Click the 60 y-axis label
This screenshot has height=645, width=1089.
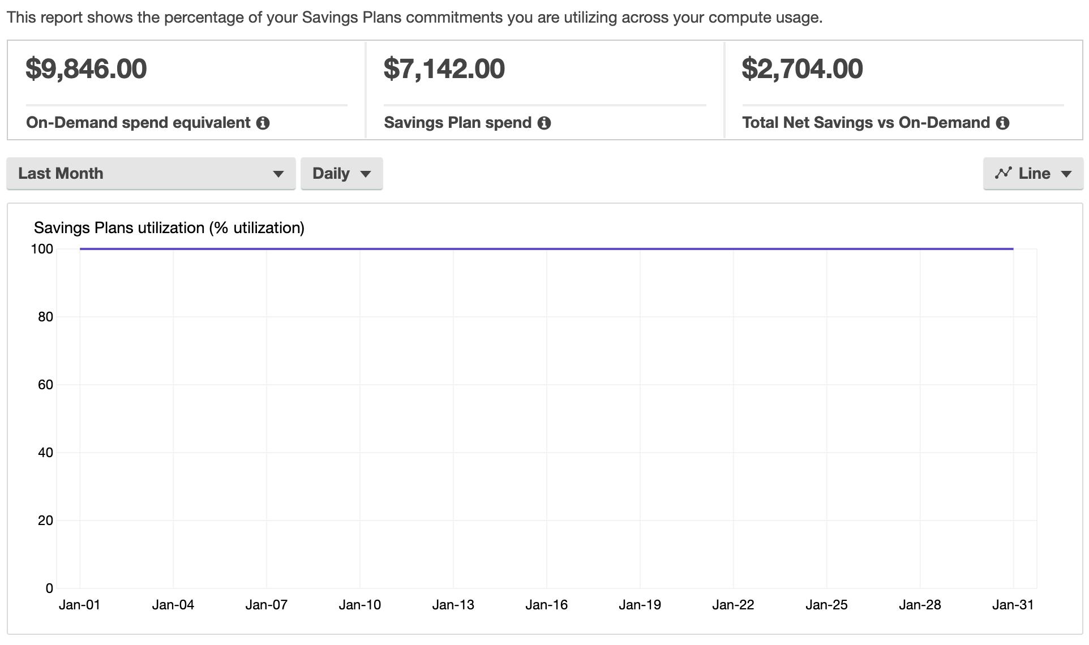point(46,385)
